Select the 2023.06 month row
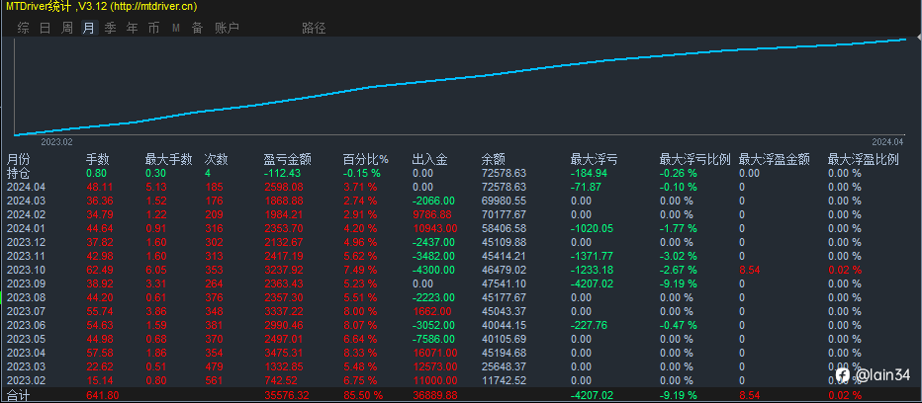 click(x=461, y=325)
